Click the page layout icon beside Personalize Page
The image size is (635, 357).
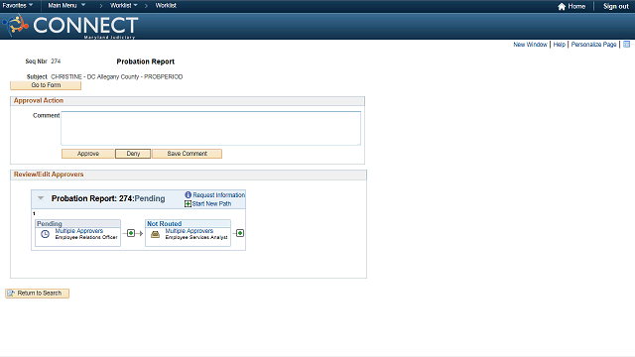coord(626,44)
